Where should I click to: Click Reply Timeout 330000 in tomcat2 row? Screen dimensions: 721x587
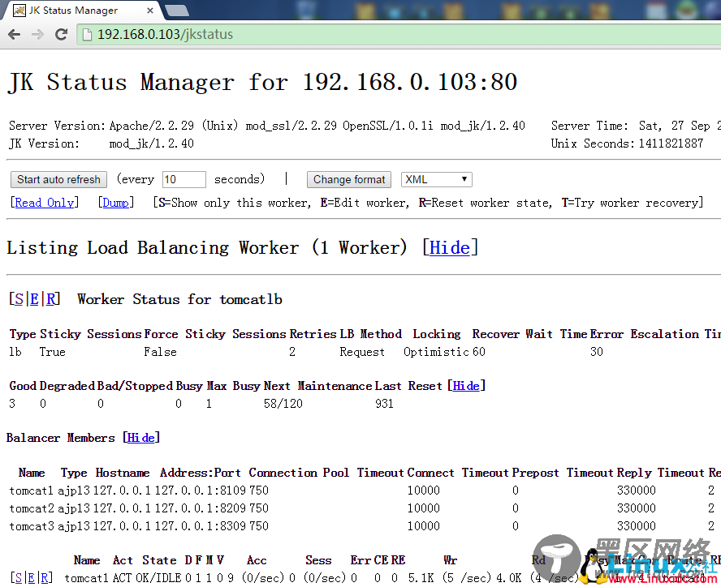(637, 508)
